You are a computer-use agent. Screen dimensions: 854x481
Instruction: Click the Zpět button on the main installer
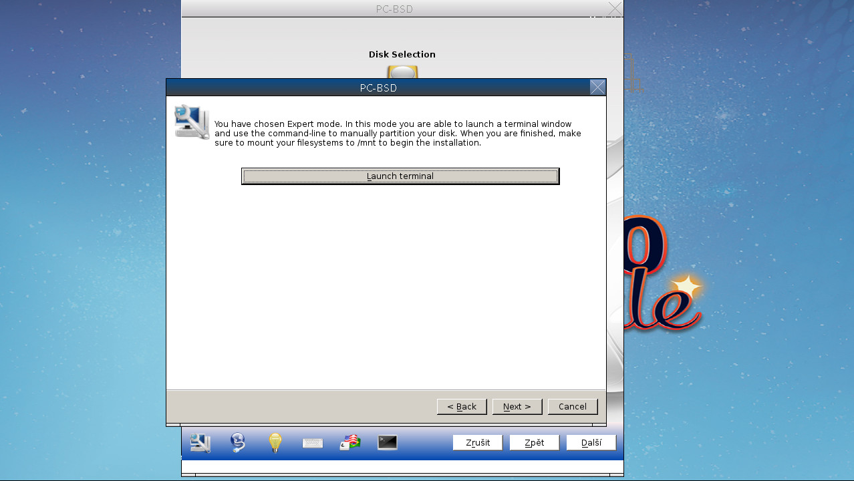coord(534,442)
